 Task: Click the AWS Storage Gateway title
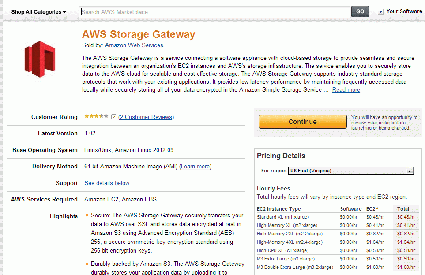tap(139, 34)
